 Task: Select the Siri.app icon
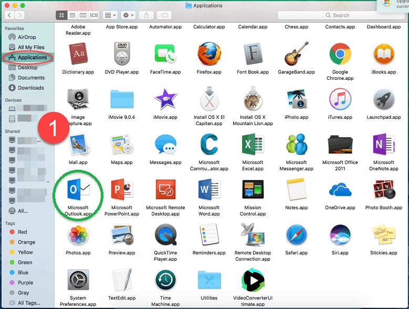pyautogui.click(x=340, y=235)
